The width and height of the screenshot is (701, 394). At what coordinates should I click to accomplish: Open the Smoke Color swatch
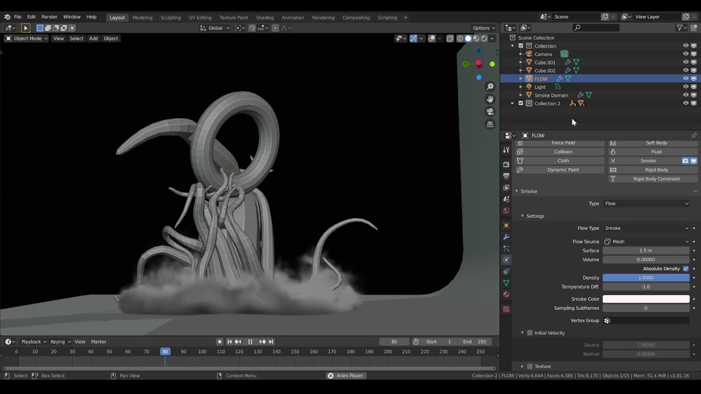(x=646, y=299)
